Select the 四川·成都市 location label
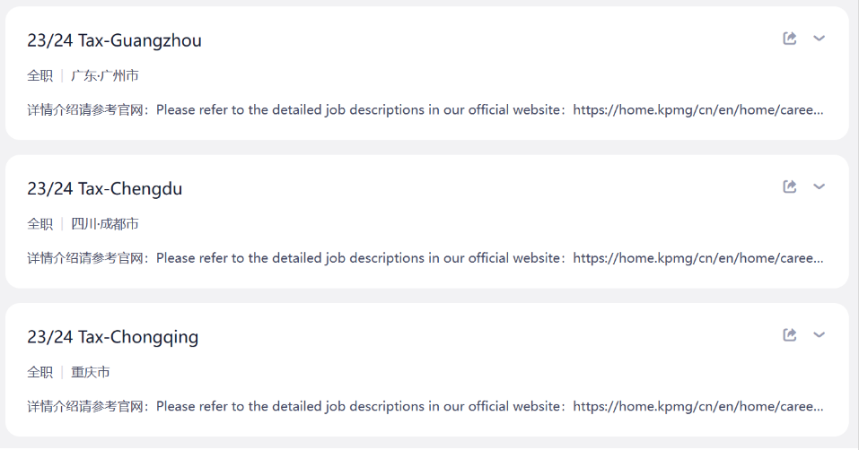The image size is (859, 450). click(x=105, y=223)
